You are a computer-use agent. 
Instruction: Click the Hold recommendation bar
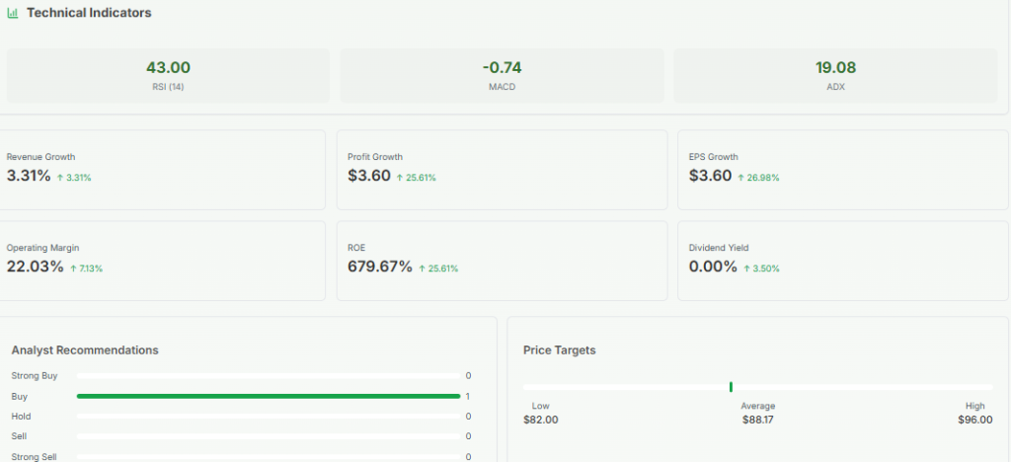(268, 417)
